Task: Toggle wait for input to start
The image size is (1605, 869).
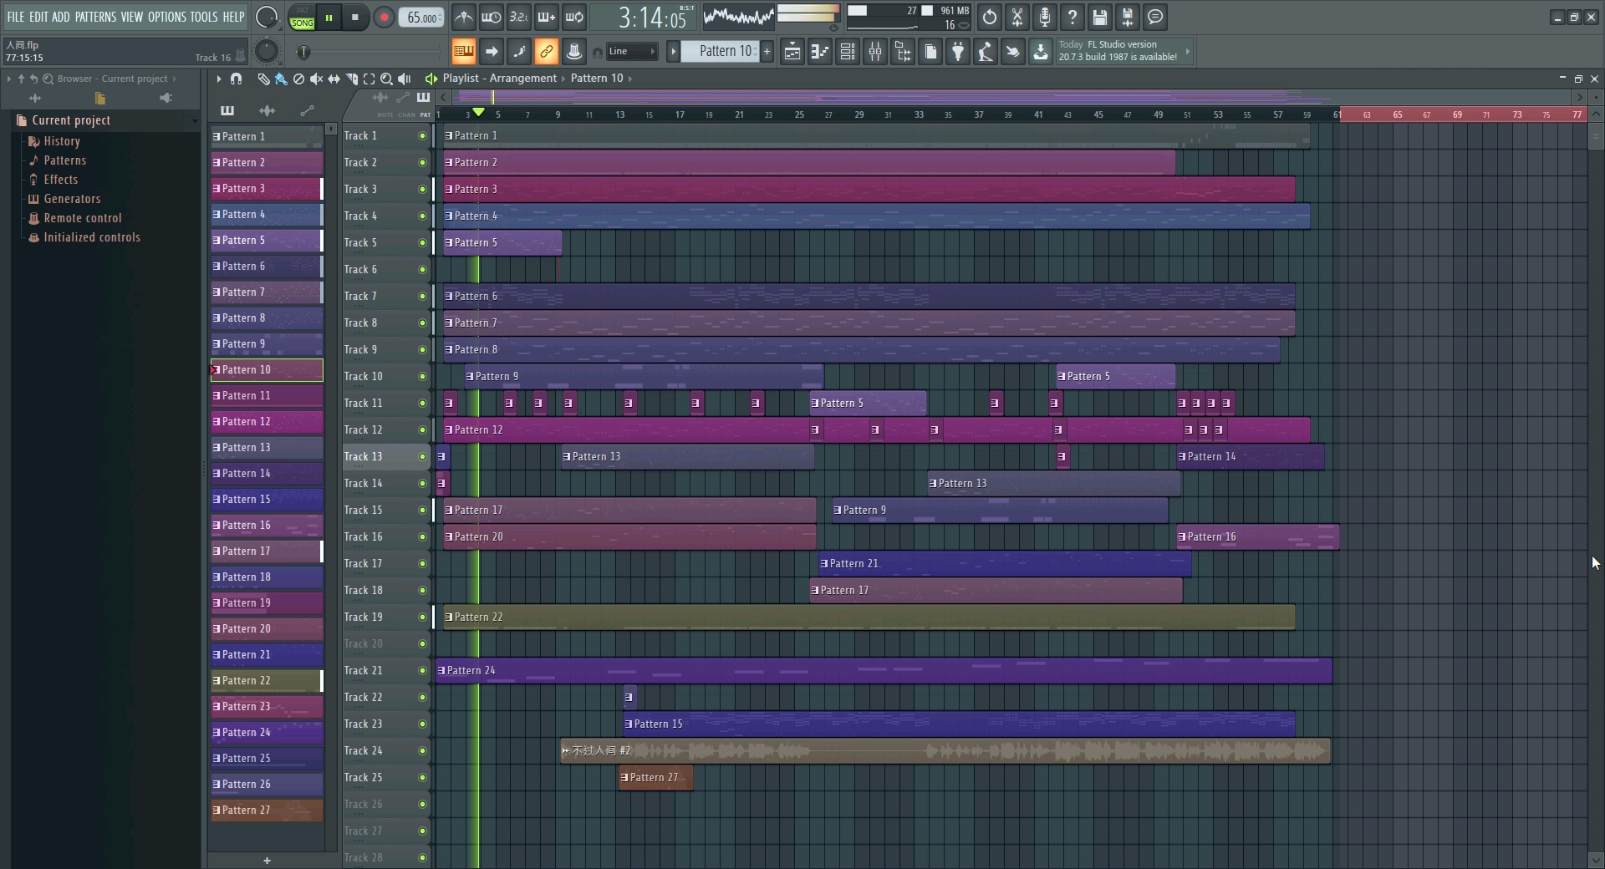Action: pyautogui.click(x=491, y=17)
